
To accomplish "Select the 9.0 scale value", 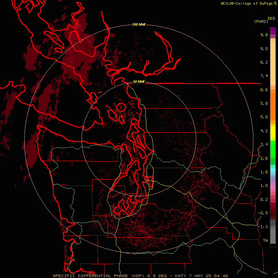I will click(x=264, y=48).
